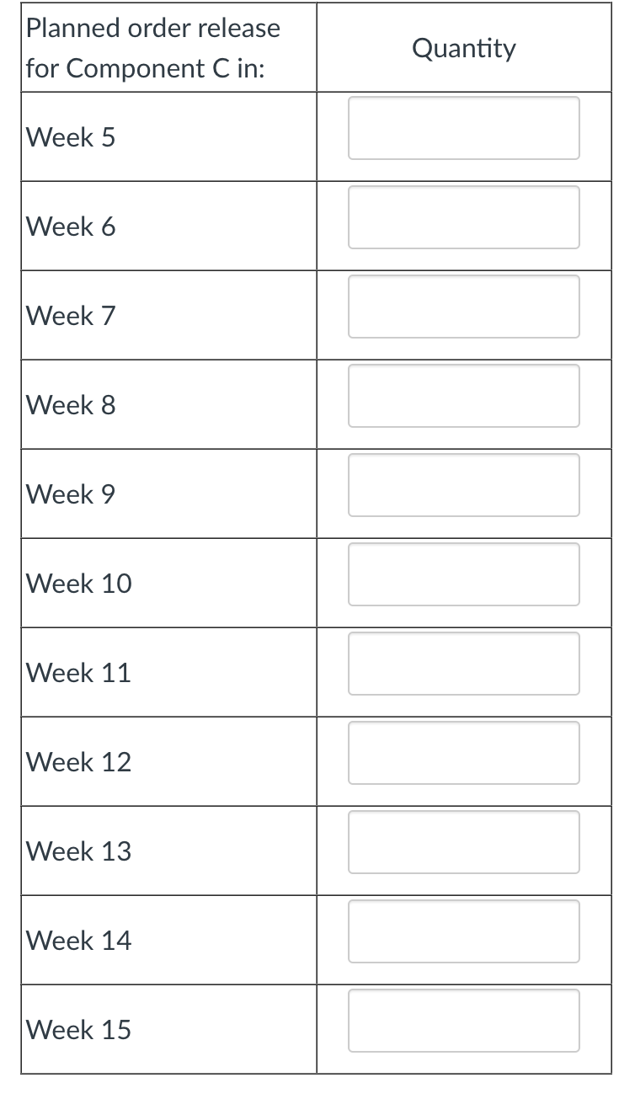Click the quantity input field for Week 5
635x1120 pixels.
tap(463, 128)
